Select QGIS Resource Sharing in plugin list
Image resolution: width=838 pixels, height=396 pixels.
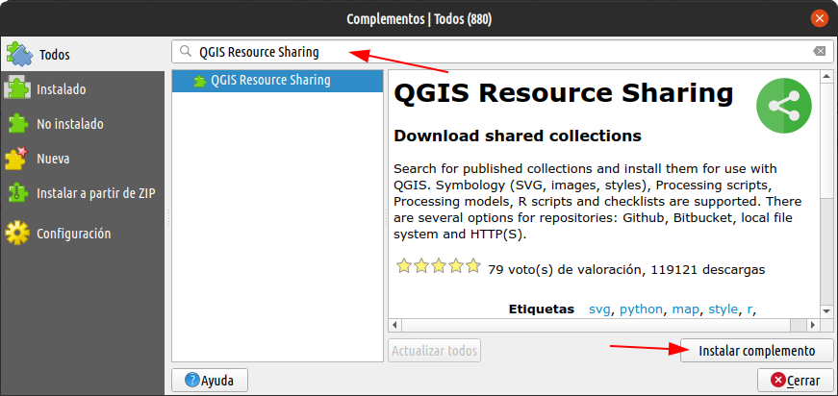pos(269,81)
